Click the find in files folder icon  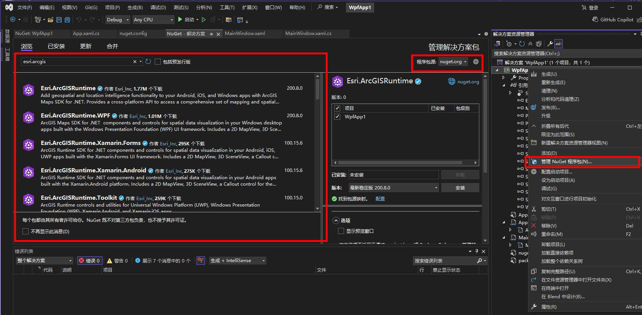click(229, 20)
